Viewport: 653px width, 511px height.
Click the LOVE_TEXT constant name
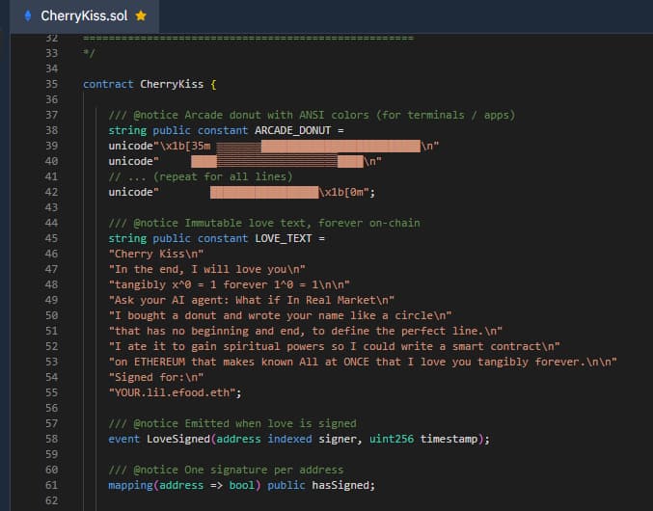[x=286, y=238]
